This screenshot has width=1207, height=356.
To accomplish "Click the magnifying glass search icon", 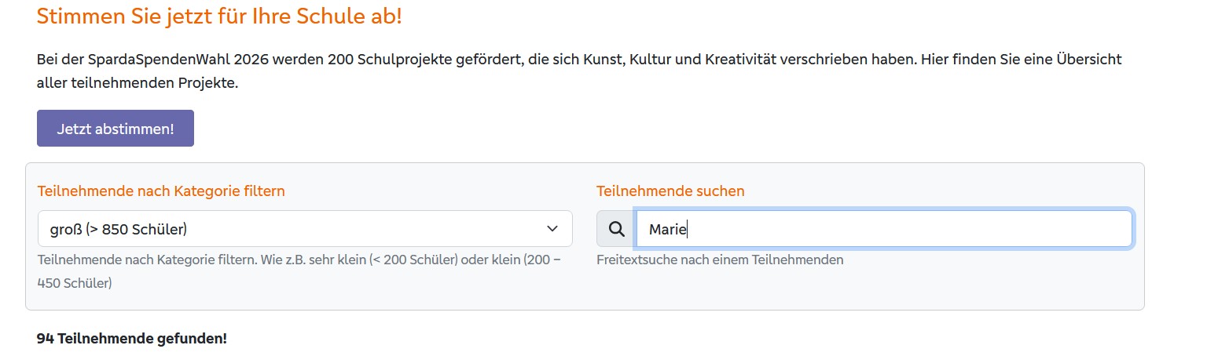I will pyautogui.click(x=617, y=229).
